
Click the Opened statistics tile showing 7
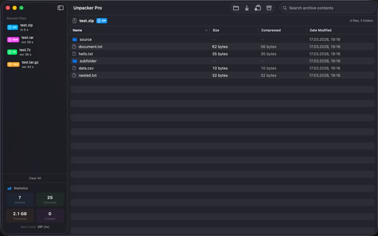click(x=20, y=199)
